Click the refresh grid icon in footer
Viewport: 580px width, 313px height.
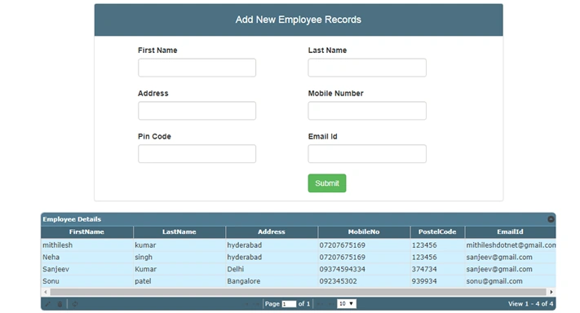[x=75, y=304]
